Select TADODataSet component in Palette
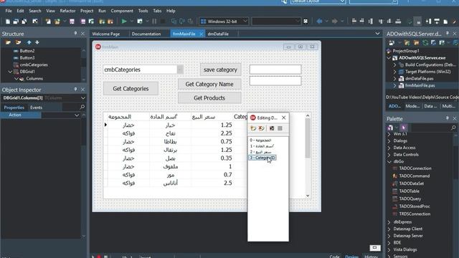Image resolution: width=459 pixels, height=258 pixels. pyautogui.click(x=411, y=183)
